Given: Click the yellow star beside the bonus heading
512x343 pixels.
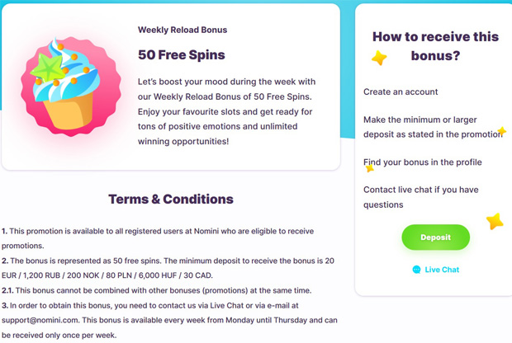Looking at the screenshot, I should [x=379, y=58].
